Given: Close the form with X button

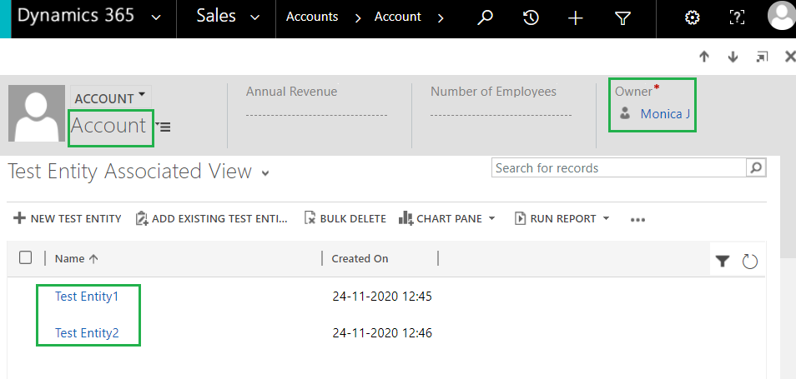Looking at the screenshot, I should [790, 57].
